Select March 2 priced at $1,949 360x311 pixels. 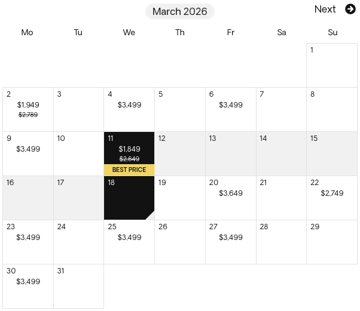[x=28, y=110]
